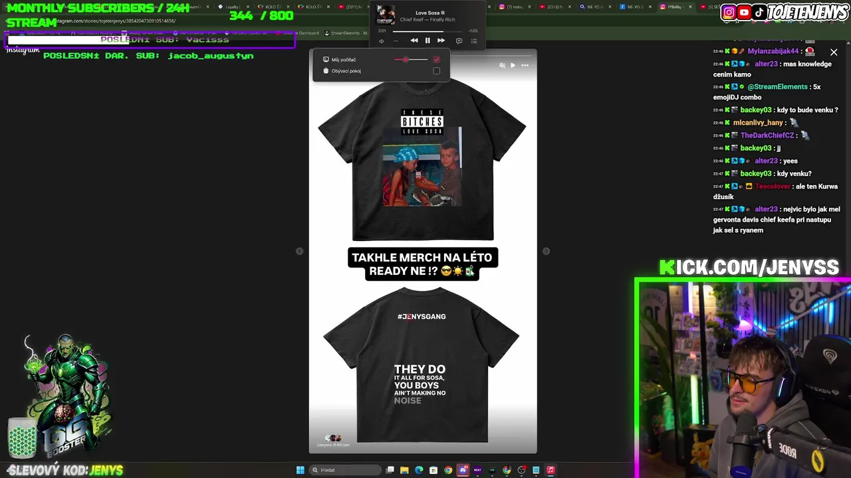Play the paused Instagram story
This screenshot has height=478, width=851.
point(513,65)
